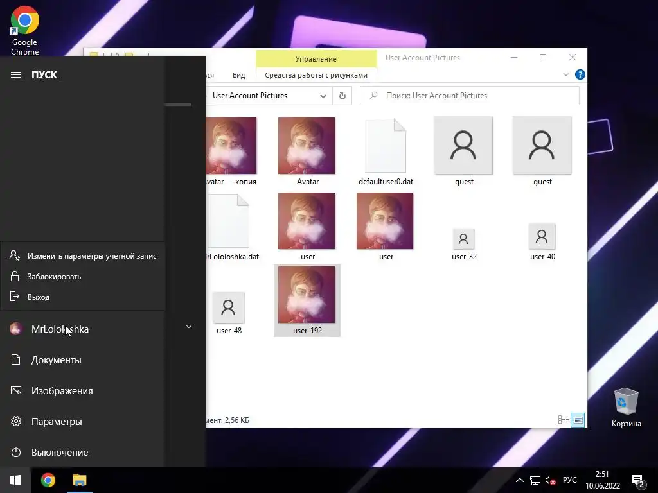Click muted volume tray icon

(550, 480)
